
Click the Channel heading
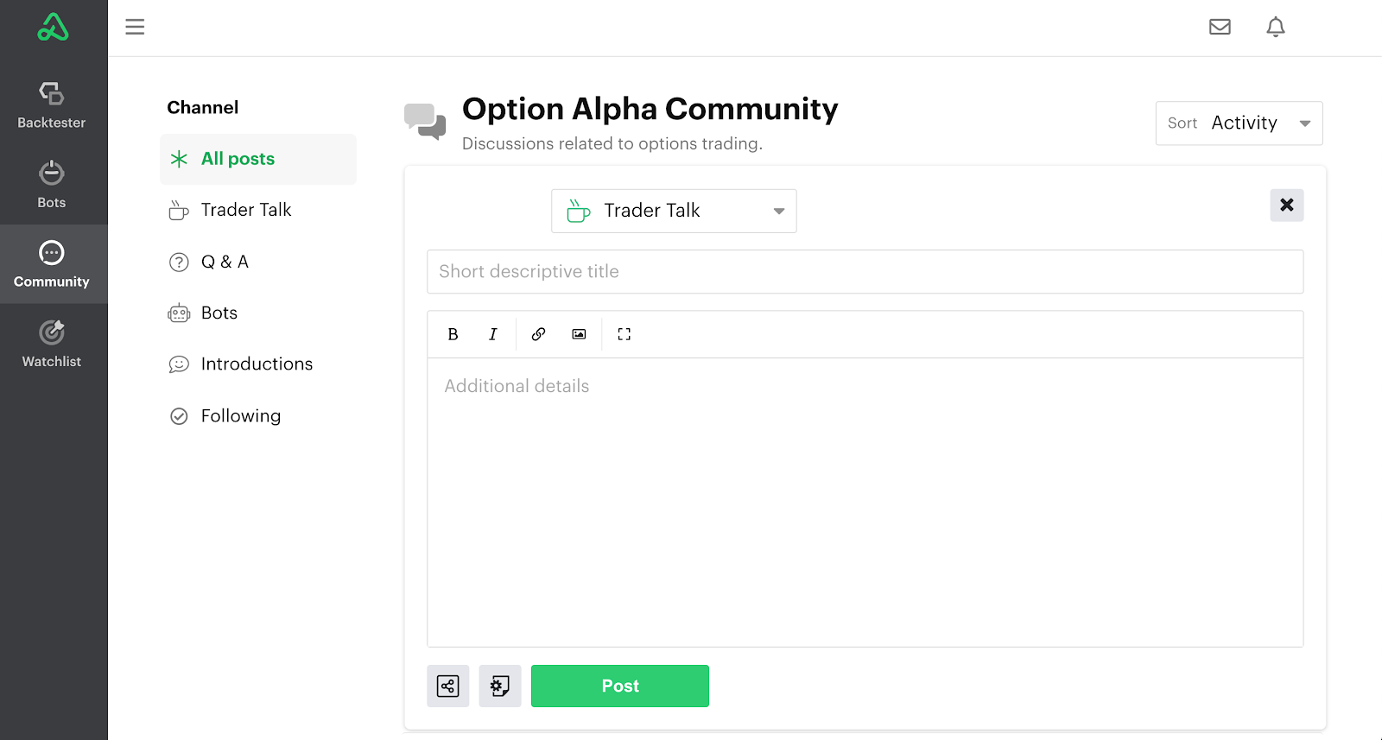[x=203, y=107]
